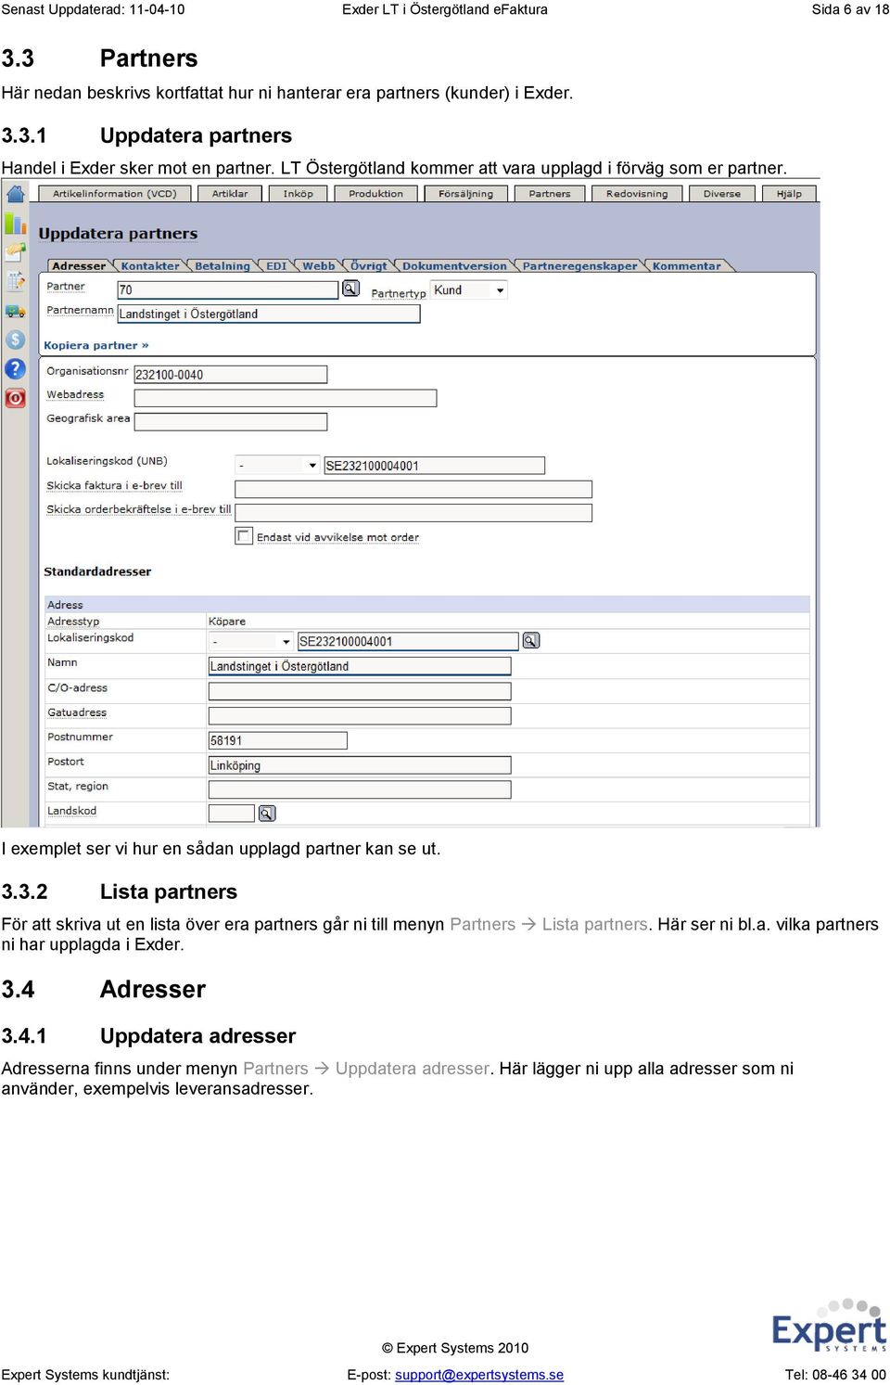Click the Partnernamn input field
The height and width of the screenshot is (1385, 890).
pyautogui.click(x=269, y=314)
